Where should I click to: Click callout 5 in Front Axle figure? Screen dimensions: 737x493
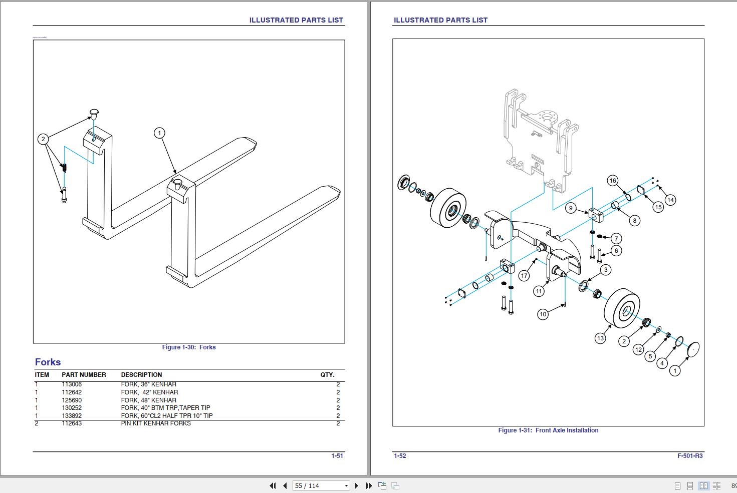650,356
